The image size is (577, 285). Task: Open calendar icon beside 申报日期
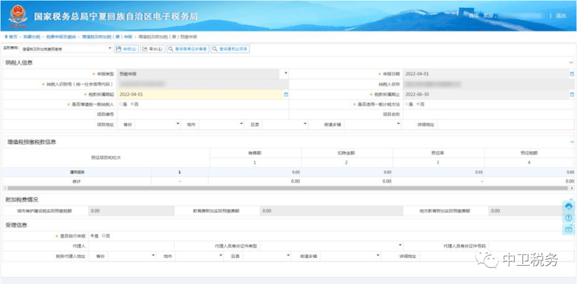point(572,74)
